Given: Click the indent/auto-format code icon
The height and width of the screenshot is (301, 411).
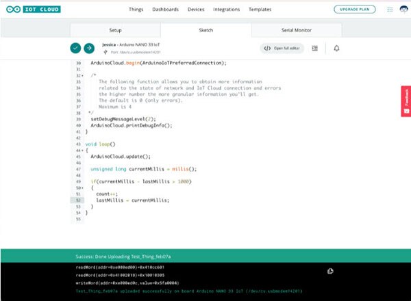Looking at the screenshot, I should [x=314, y=48].
